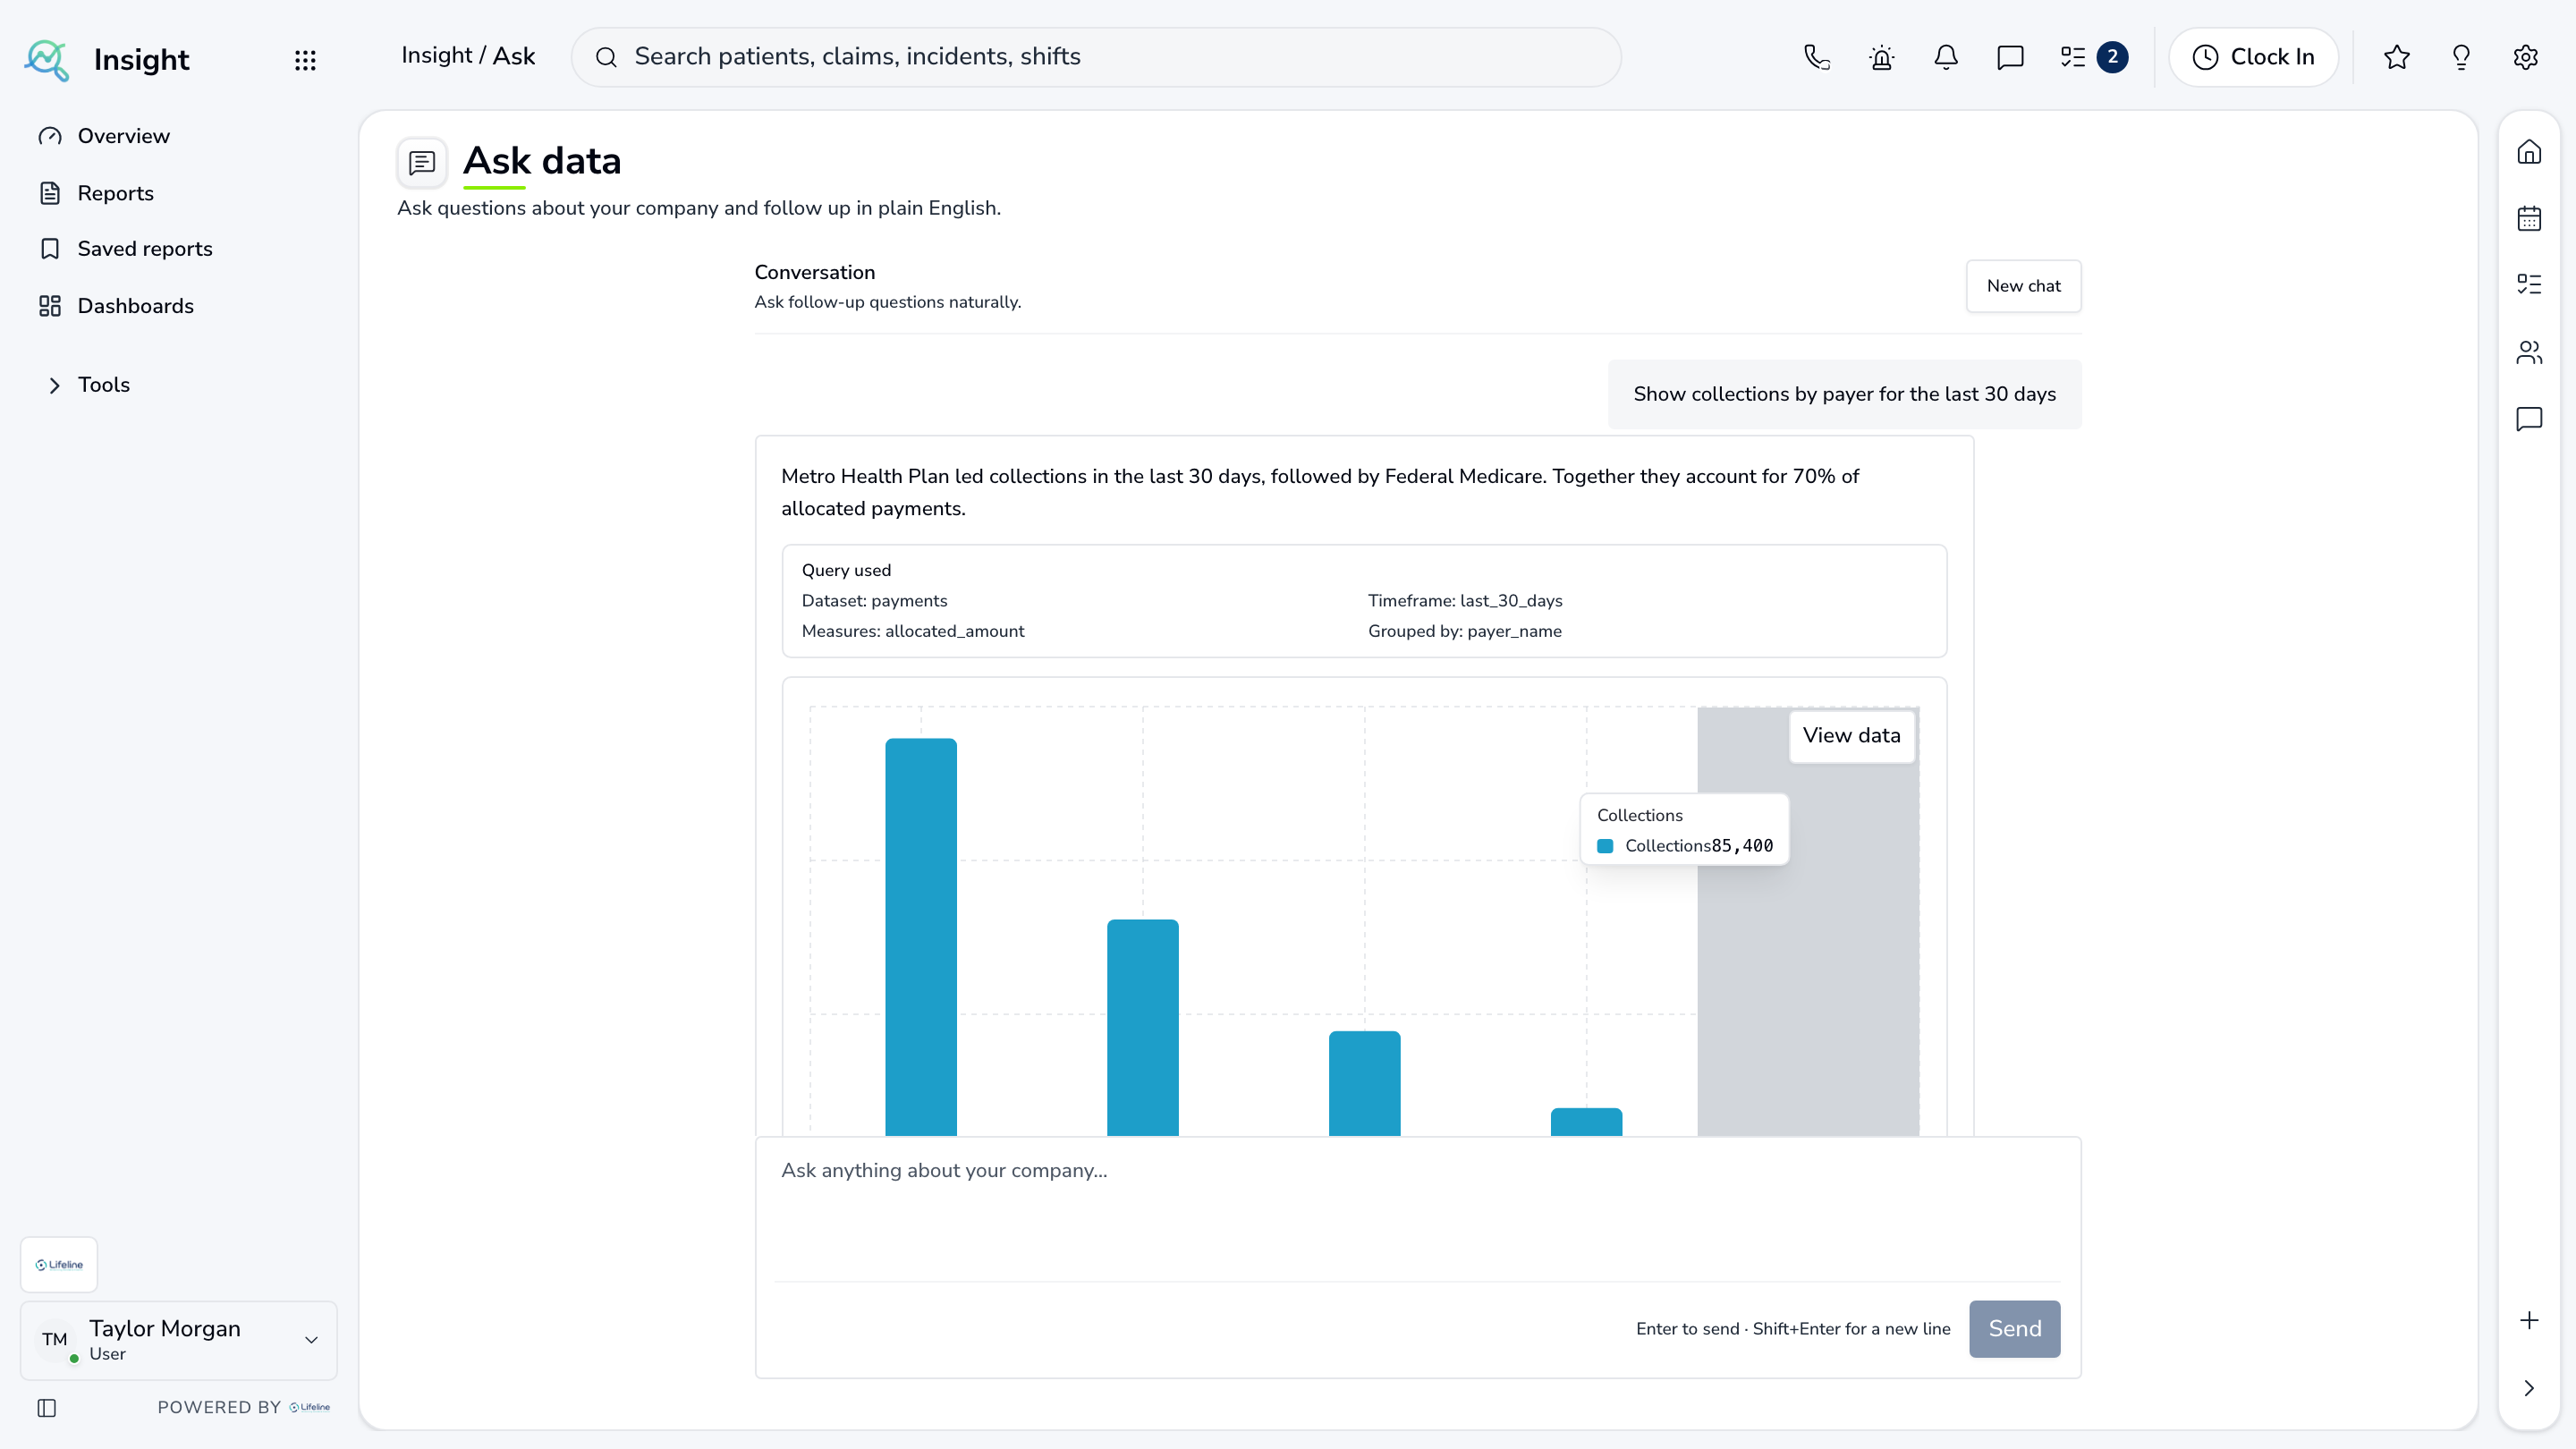The image size is (2576, 1449).
Task: Open the tasks checklist with badge 2
Action: (x=2093, y=57)
